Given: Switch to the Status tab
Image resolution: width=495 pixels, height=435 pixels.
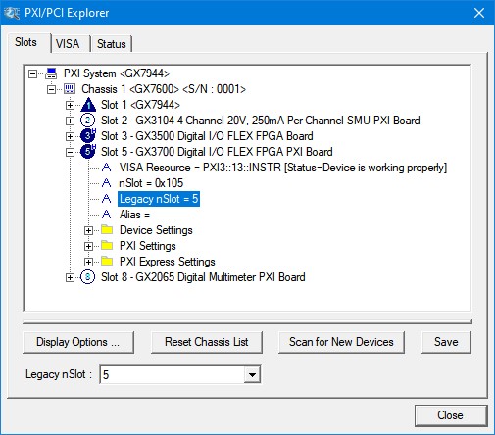Looking at the screenshot, I should (112, 44).
